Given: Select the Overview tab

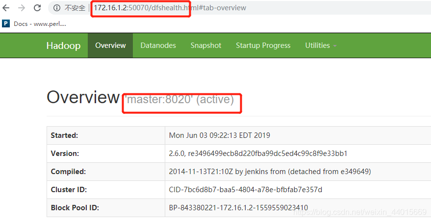Looking at the screenshot, I should [x=110, y=45].
